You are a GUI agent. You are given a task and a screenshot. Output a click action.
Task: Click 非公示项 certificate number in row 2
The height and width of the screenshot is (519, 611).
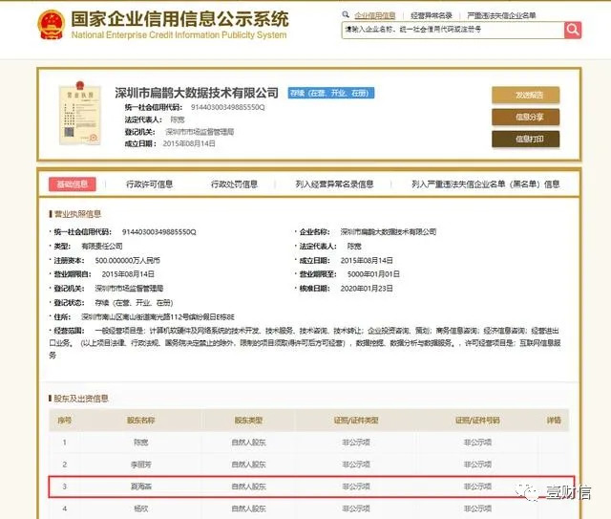477,465
